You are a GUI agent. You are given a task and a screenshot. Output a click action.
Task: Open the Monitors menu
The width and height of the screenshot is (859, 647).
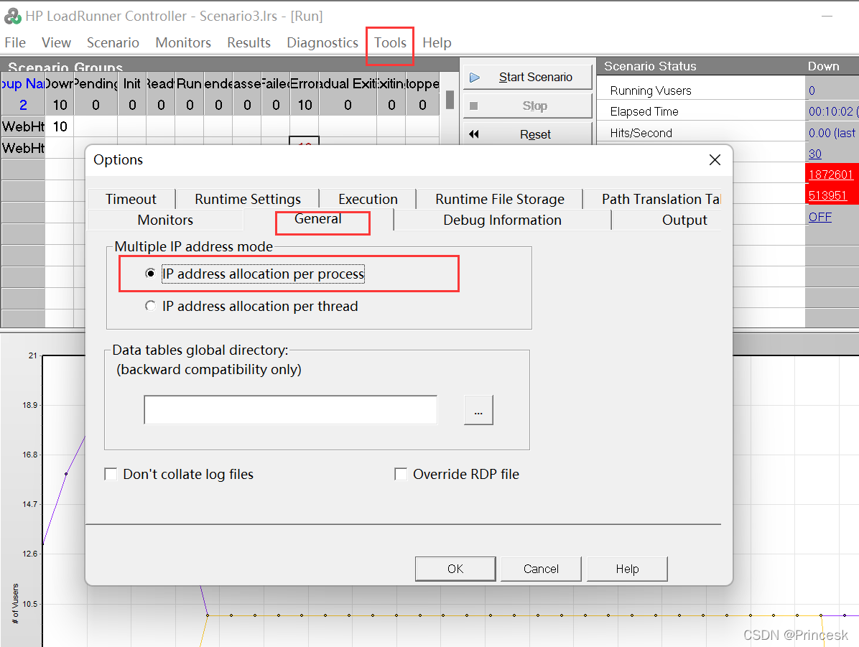click(183, 43)
